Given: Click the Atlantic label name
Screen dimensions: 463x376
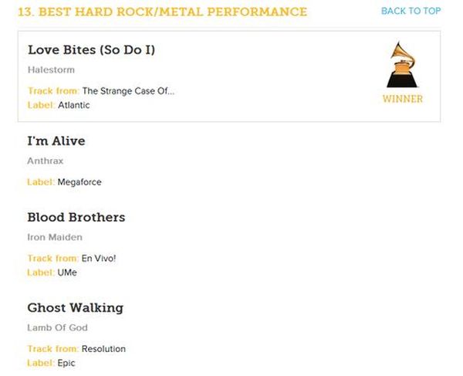Looking at the screenshot, I should (x=74, y=105).
